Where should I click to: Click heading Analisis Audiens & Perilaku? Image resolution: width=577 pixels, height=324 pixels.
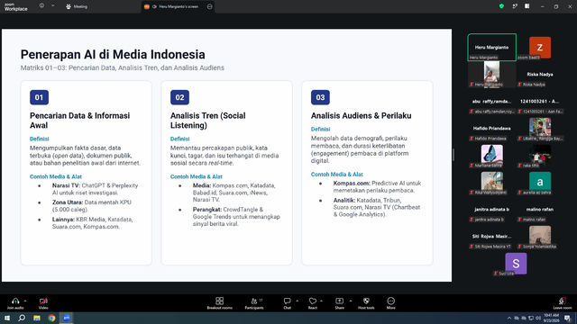361,116
